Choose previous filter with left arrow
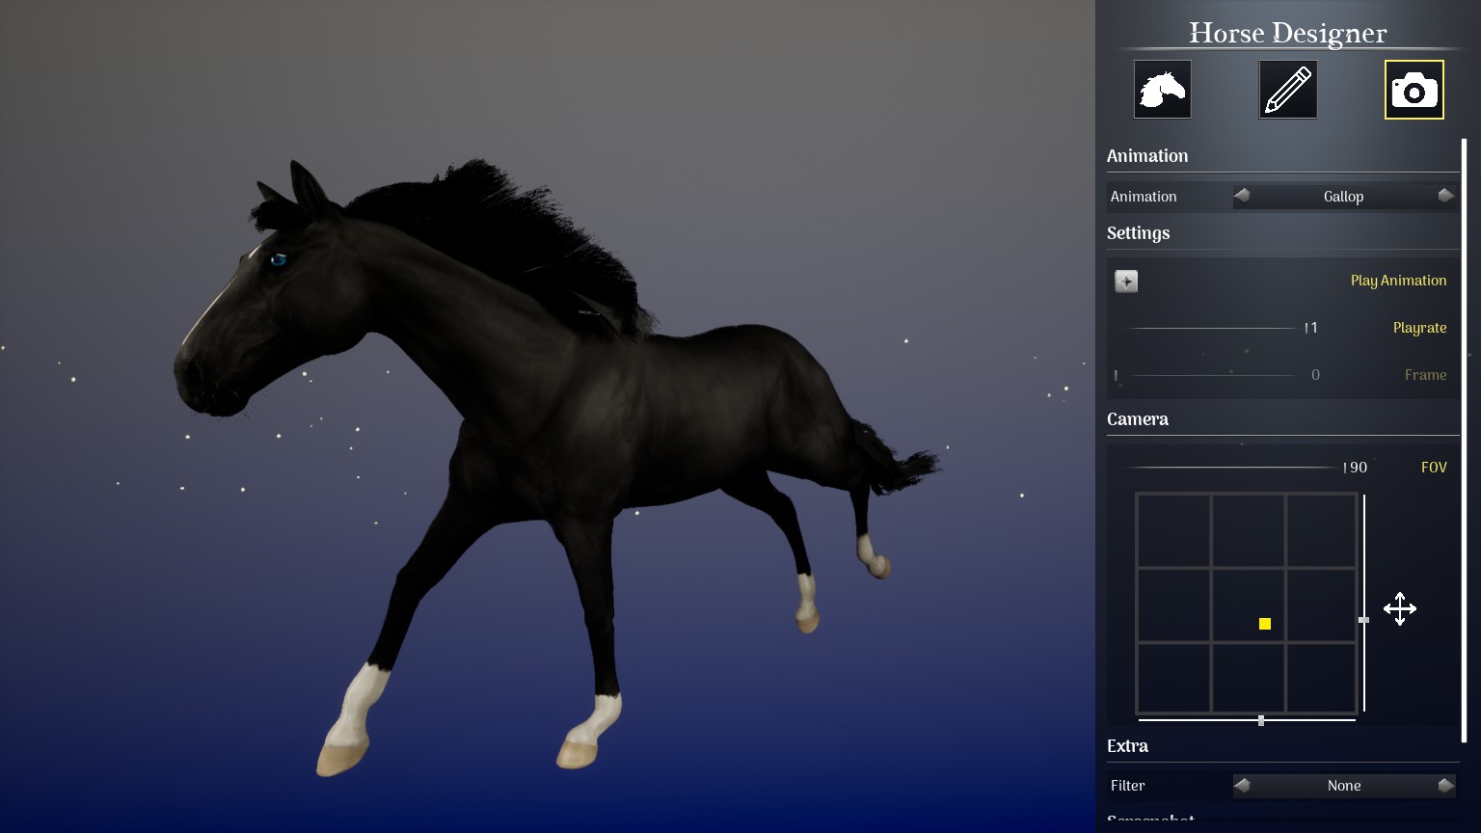The height and width of the screenshot is (833, 1481). (1242, 785)
